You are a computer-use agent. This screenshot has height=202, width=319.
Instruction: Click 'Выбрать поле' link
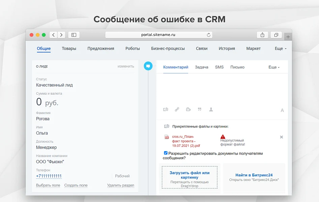coord(48,186)
